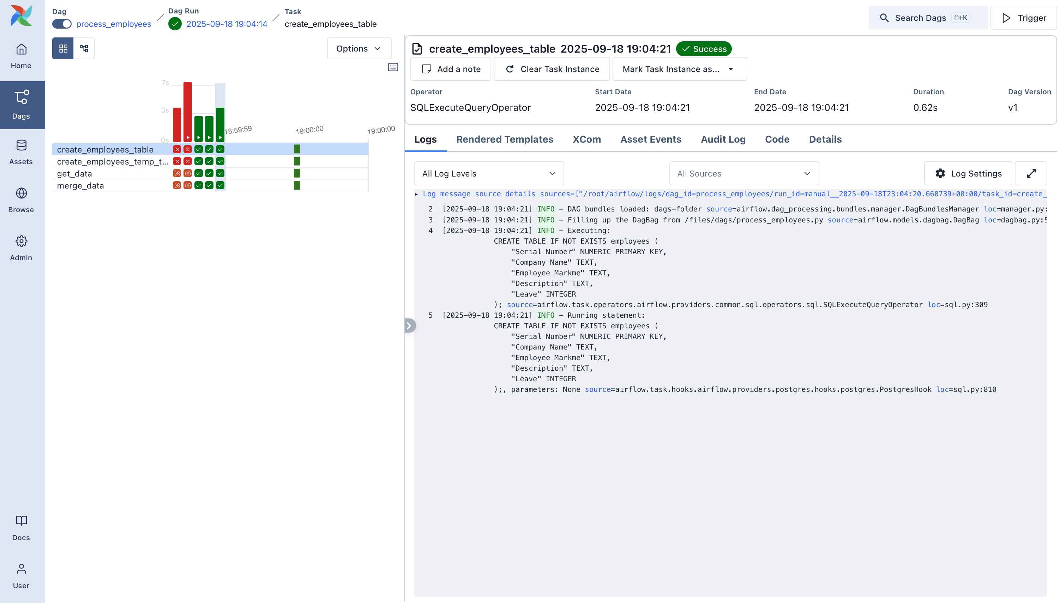The width and height of the screenshot is (1060, 603).
Task: Select the grid view icon
Action: click(63, 48)
